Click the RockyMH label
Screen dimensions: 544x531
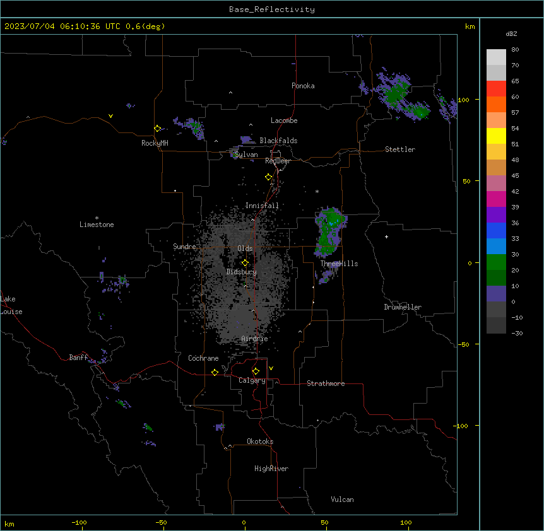155,143
